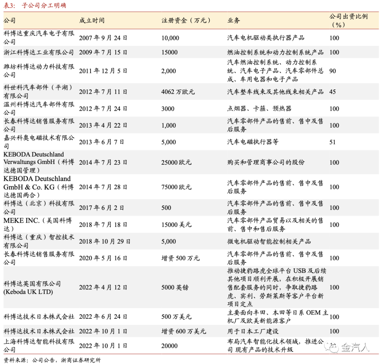The image size is (382, 364).
Task: Click the text 购买和管理商事公司的股份
Action: pos(266,163)
